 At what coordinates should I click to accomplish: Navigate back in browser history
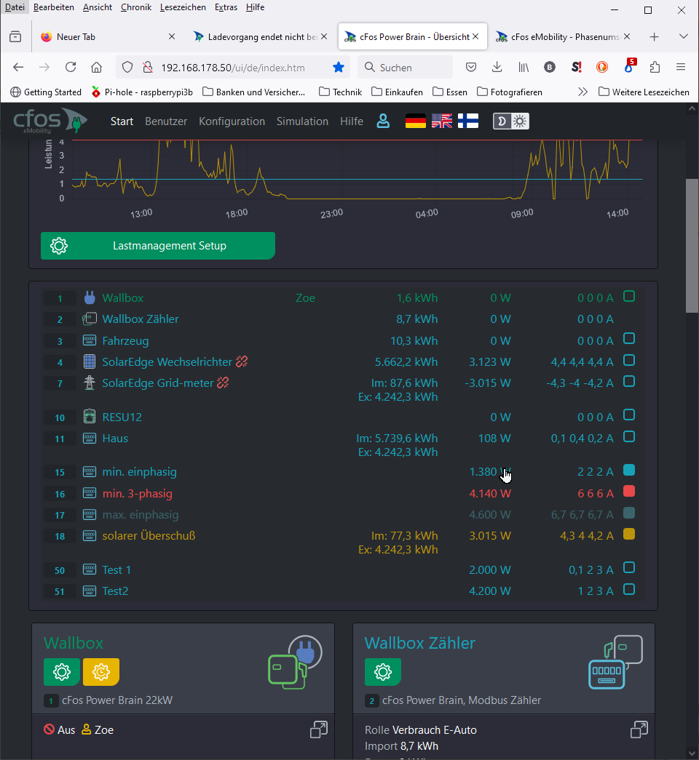point(18,67)
